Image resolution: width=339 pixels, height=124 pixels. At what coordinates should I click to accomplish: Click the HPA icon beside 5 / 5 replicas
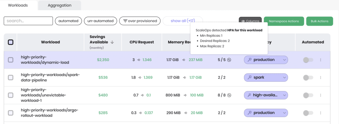229,60
